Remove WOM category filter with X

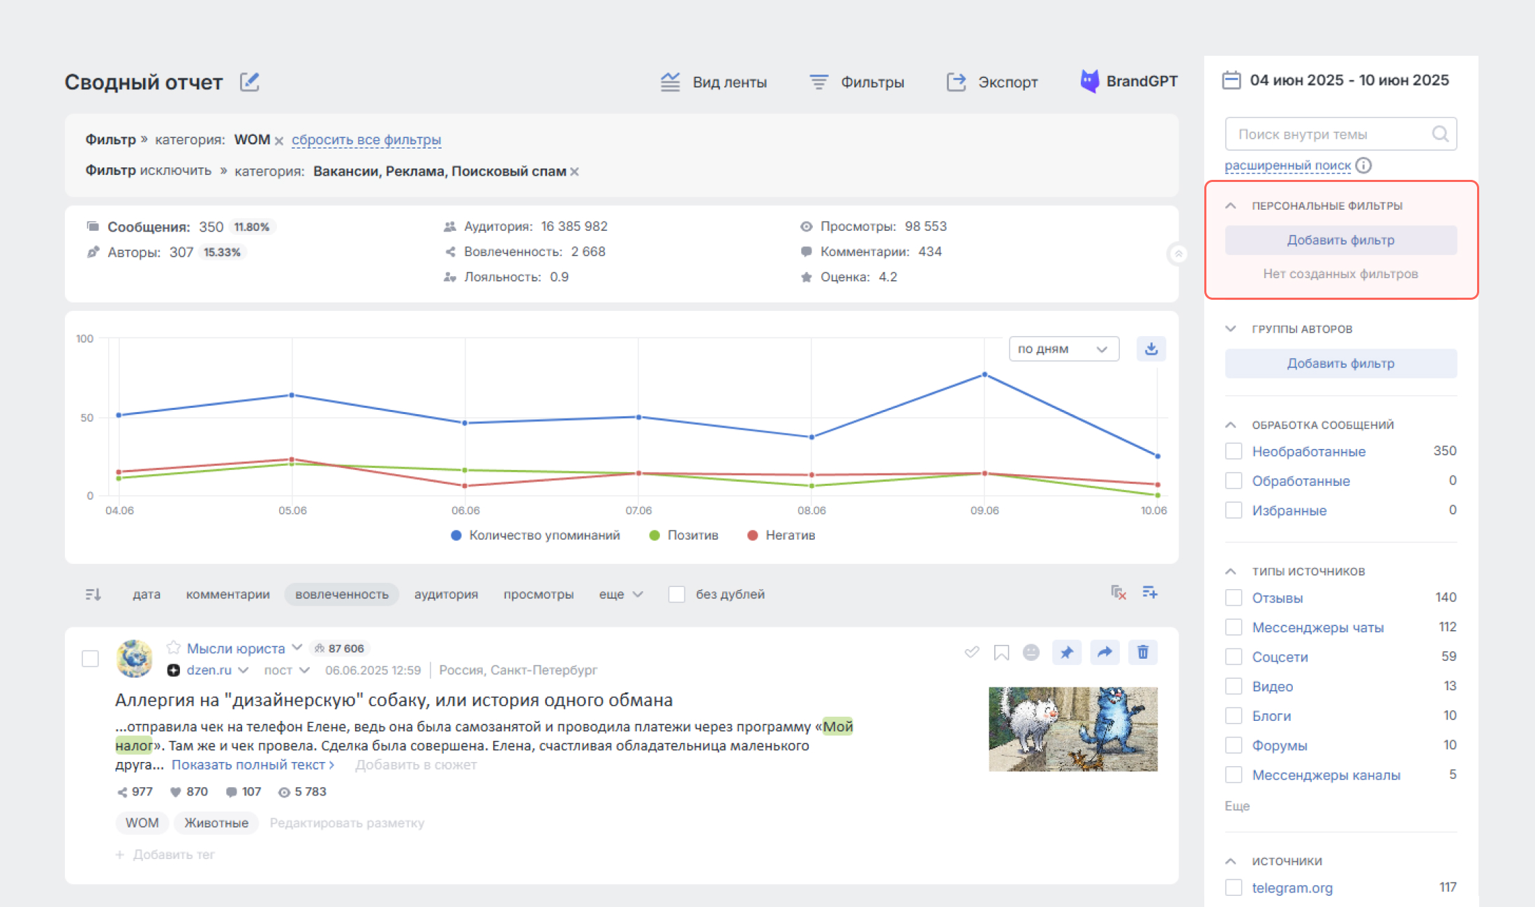tap(279, 141)
